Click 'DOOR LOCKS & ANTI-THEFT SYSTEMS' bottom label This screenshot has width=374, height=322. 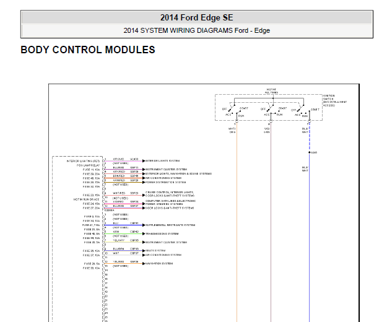(x=170, y=208)
